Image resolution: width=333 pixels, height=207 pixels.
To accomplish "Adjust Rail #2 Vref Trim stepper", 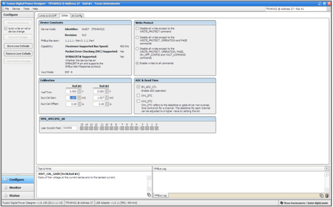I will (x=107, y=91).
